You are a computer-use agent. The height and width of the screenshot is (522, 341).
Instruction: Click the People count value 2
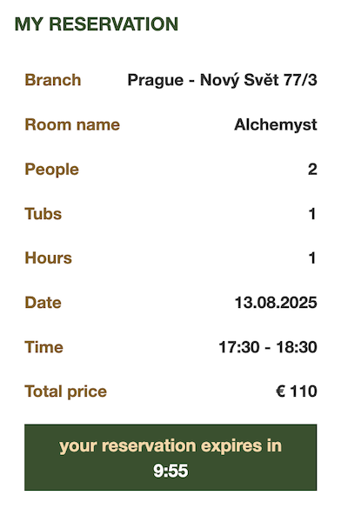click(312, 170)
